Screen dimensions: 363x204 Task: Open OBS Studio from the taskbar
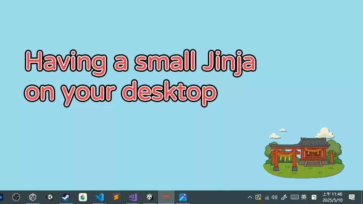[x=16, y=197]
